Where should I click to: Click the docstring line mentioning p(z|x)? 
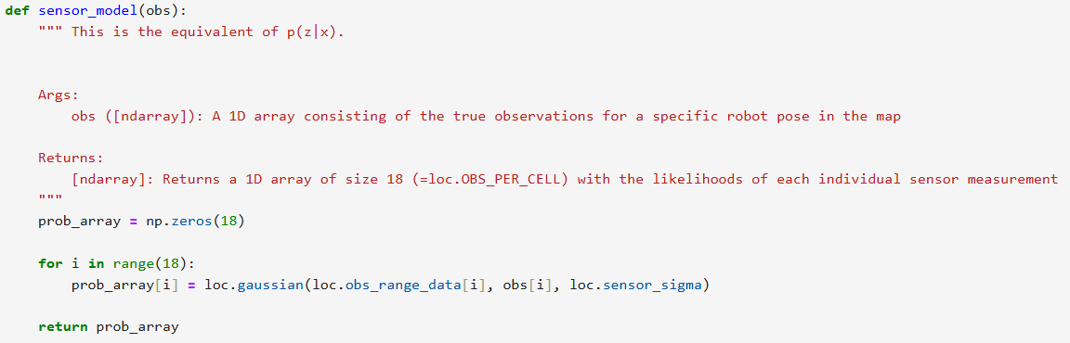191,32
